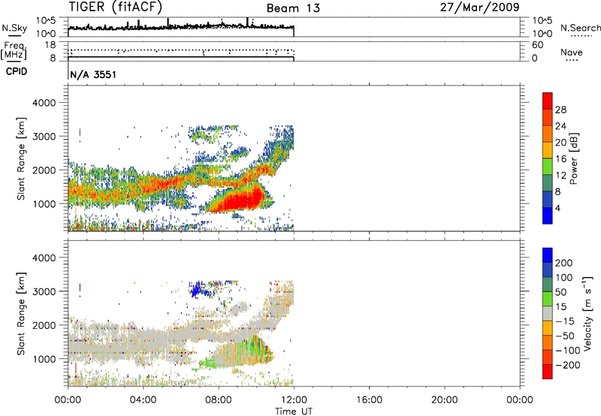Click the blue velocity patch near 3000 km
The image size is (601, 416).
[x=197, y=289]
